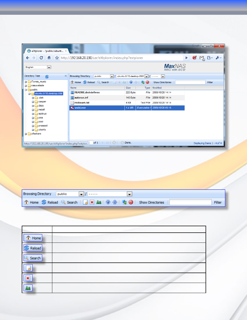Click the red logout icon in the browser window toolbar
Image resolution: width=247 pixels, height=320 pixels.
coord(148,82)
